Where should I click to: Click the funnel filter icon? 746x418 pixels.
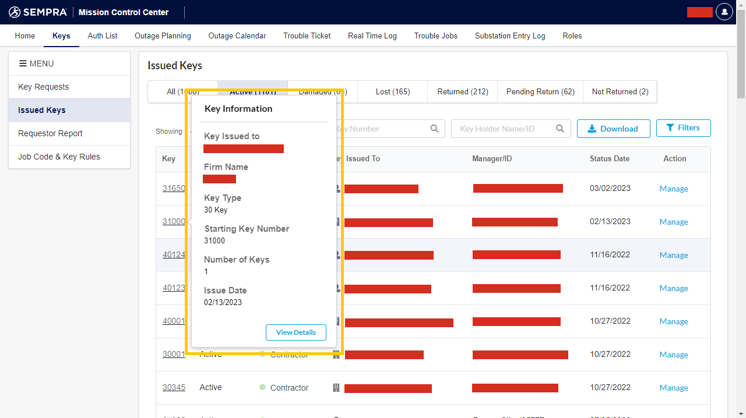coord(670,128)
